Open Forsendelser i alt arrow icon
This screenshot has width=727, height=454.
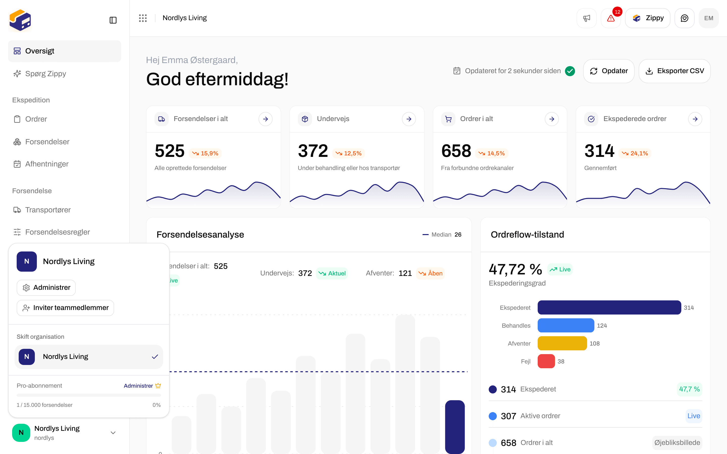(266, 119)
